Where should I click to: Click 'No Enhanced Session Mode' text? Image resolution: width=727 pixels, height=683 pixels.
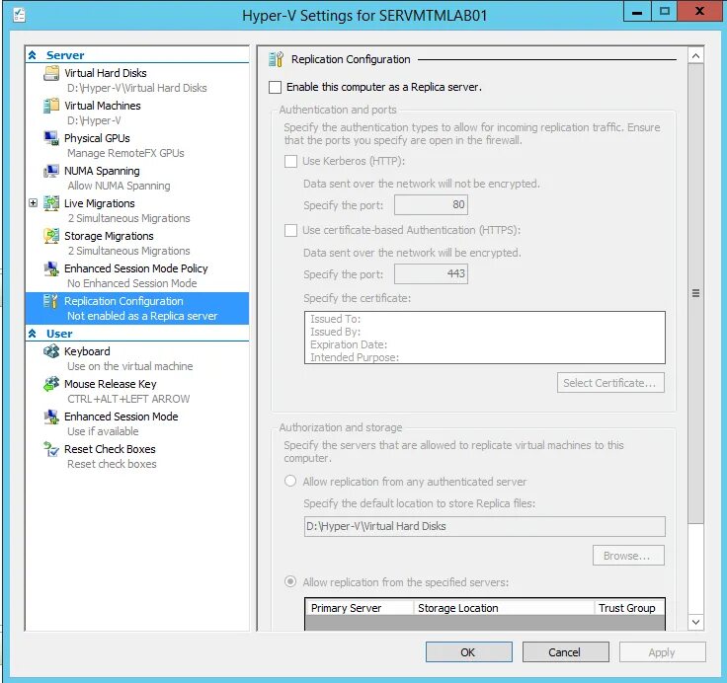[x=132, y=283]
